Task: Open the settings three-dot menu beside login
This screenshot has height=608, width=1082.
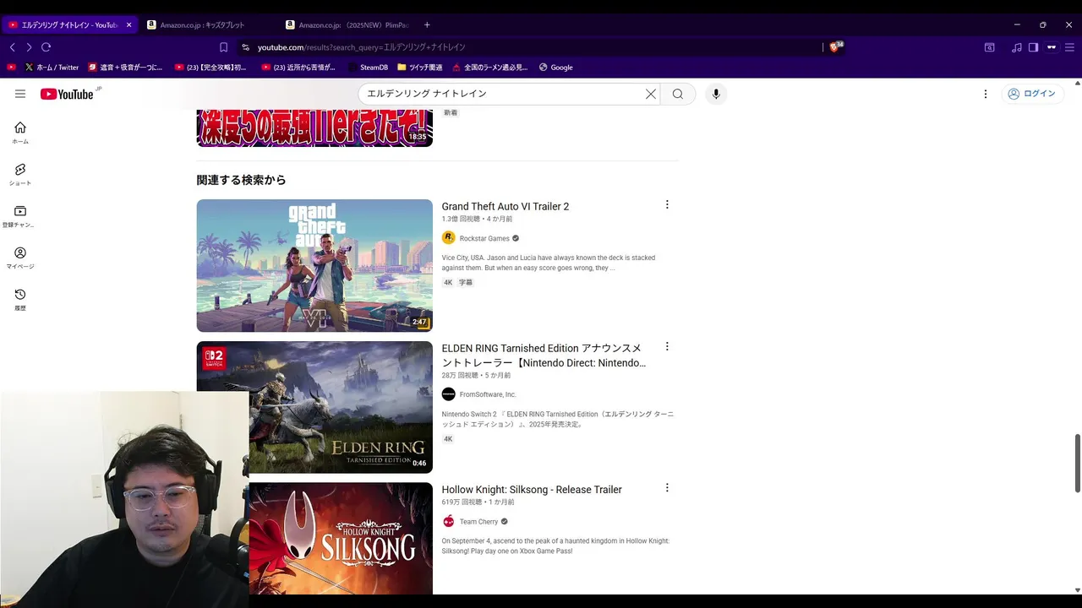Action: pyautogui.click(x=986, y=94)
